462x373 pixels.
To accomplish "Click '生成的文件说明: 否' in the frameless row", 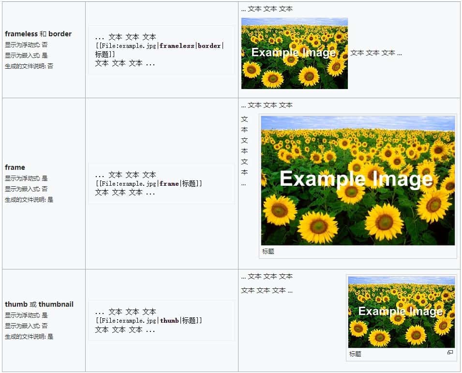I will pyautogui.click(x=29, y=66).
